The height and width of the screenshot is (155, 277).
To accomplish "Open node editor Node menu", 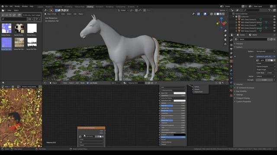I will tap(83, 83).
